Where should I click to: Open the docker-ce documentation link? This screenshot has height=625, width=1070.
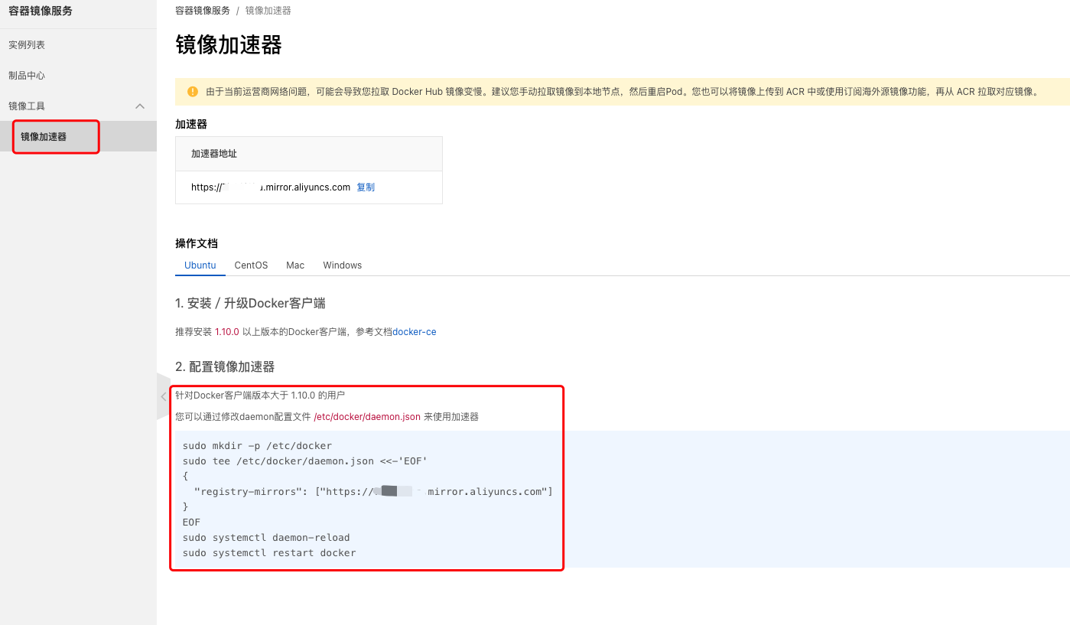pos(414,332)
